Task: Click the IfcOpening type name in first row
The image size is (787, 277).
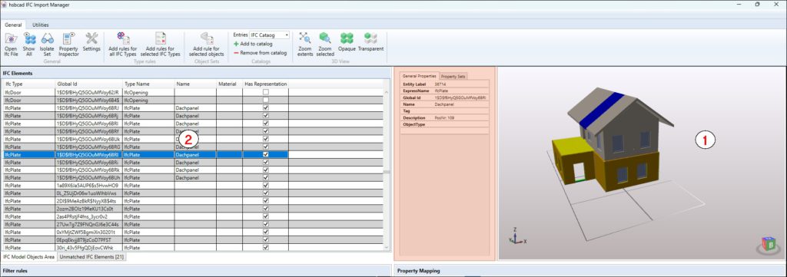Action: tap(135, 92)
